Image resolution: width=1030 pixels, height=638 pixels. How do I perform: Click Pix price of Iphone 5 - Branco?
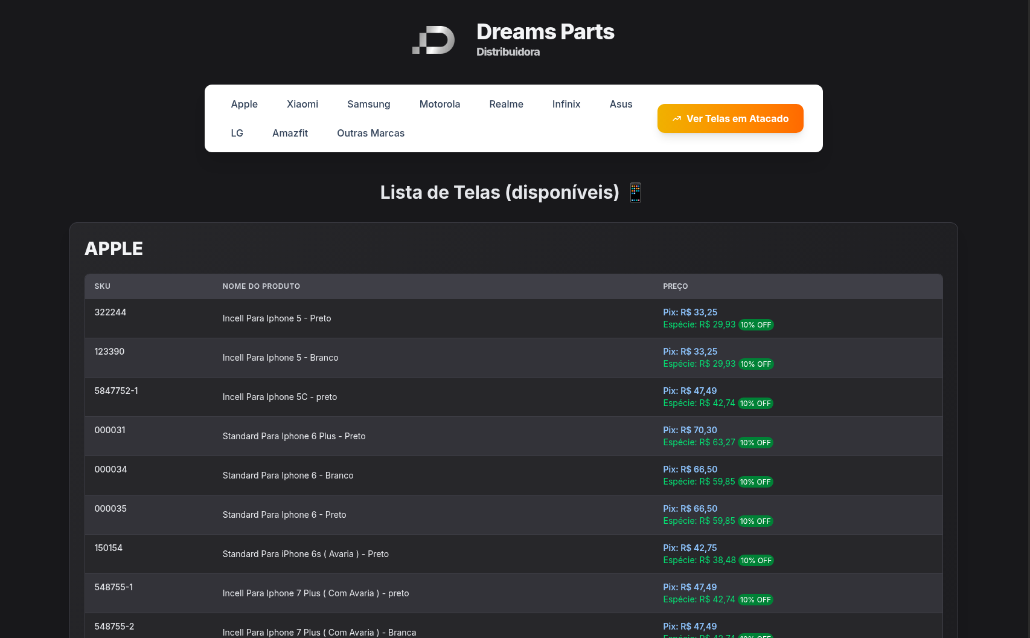690,352
